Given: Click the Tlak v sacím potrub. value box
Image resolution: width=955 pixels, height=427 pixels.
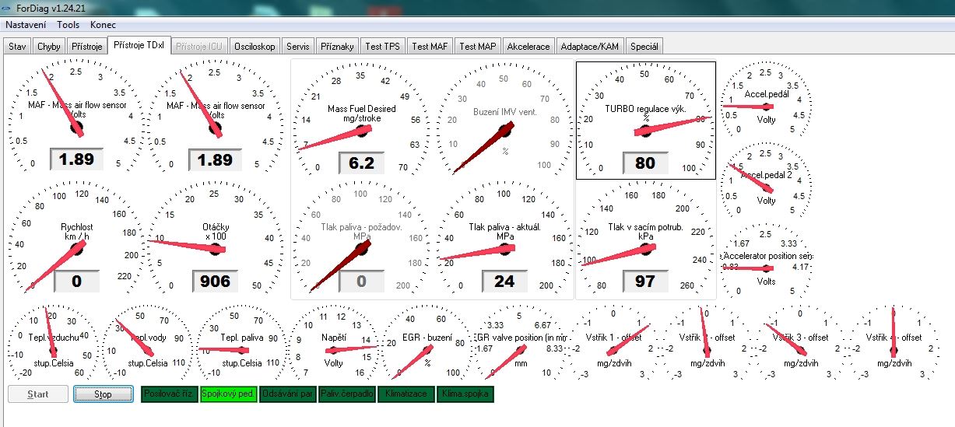Looking at the screenshot, I should [645, 281].
